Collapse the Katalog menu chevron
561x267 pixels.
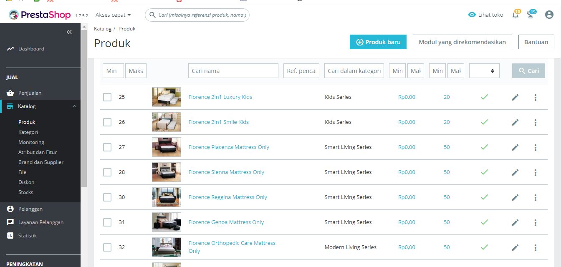[75, 106]
